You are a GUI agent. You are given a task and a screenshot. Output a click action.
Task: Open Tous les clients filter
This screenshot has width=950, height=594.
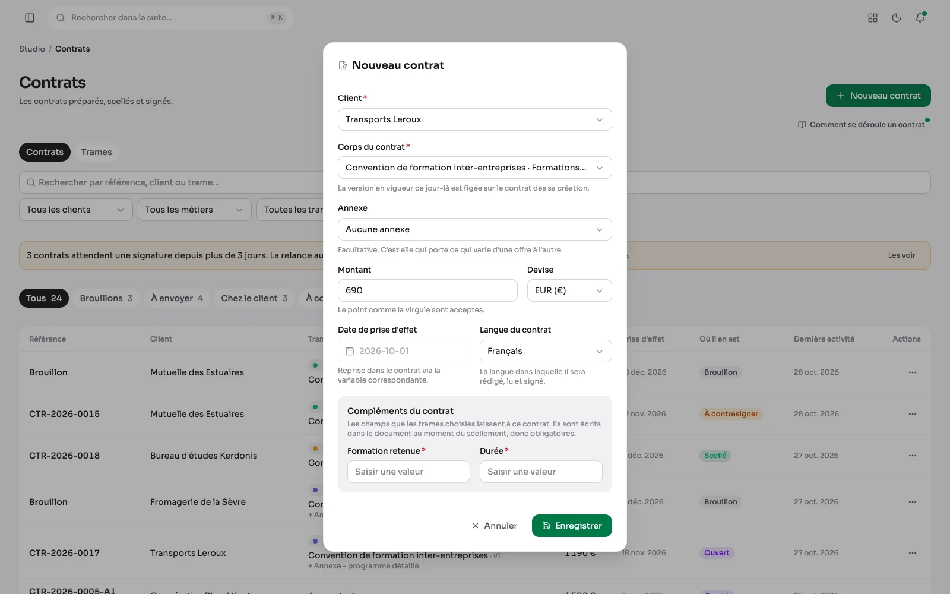click(75, 210)
